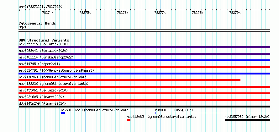
Task: Select the nsv6455061 red variant bar
Action: (x=144, y=93)
